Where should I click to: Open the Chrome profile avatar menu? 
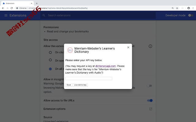coord(189,8)
